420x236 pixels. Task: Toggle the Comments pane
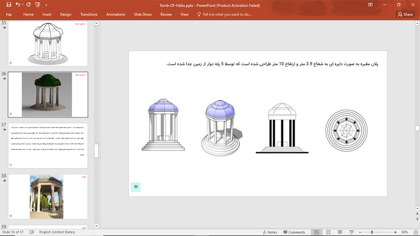(294, 232)
